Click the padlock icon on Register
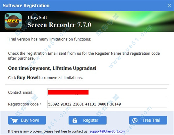The height and width of the screenshot is (135, 174). [75, 120]
